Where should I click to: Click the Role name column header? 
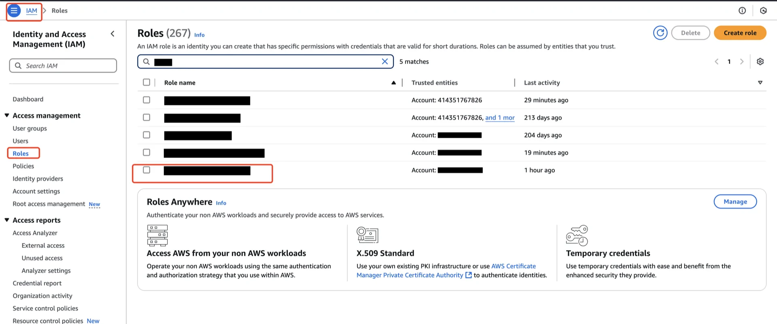pyautogui.click(x=180, y=82)
